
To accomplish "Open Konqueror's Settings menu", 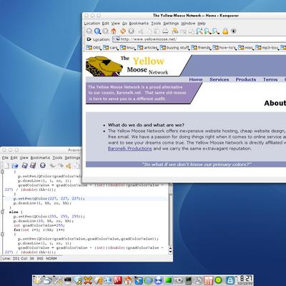I will coord(171,24).
